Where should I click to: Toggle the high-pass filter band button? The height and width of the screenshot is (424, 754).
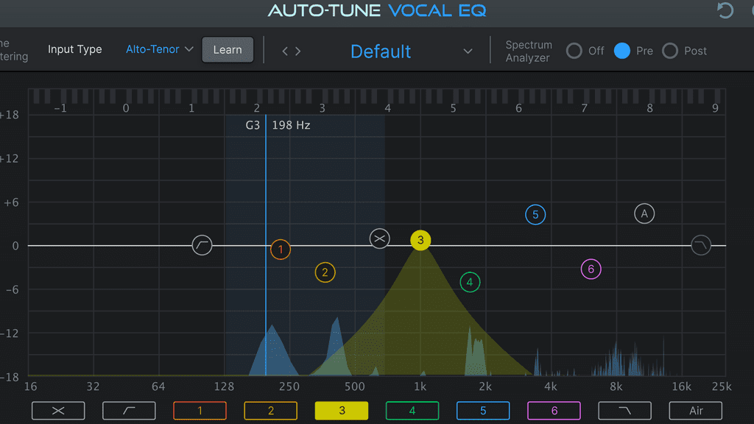(x=129, y=411)
